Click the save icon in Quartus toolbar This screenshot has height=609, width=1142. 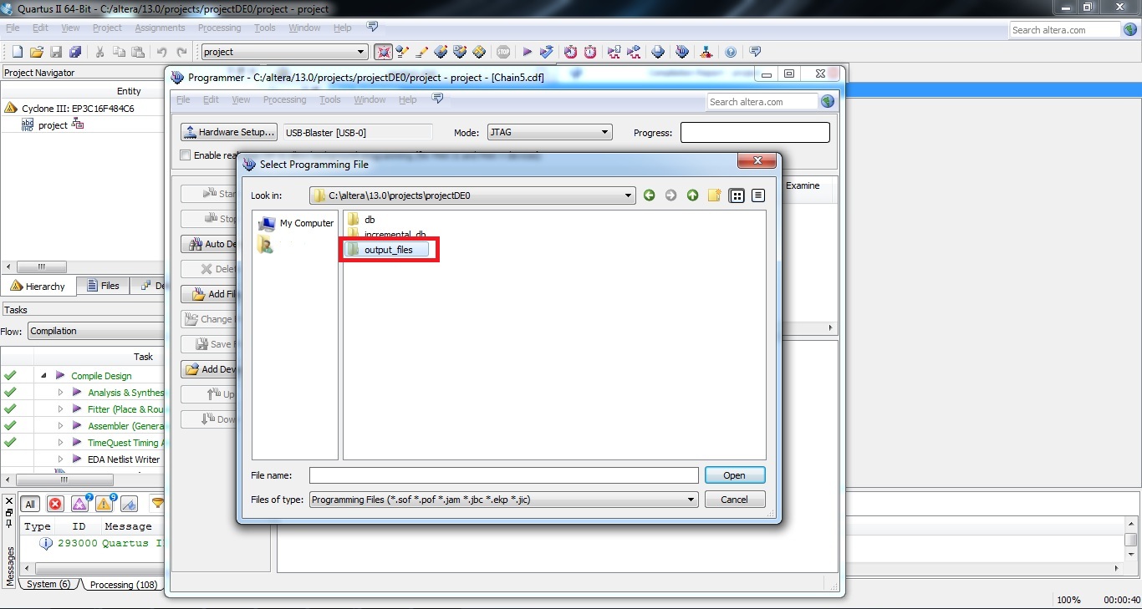56,52
